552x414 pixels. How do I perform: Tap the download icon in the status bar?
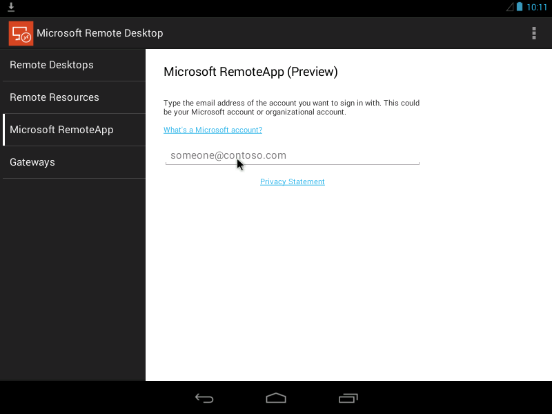[10, 8]
